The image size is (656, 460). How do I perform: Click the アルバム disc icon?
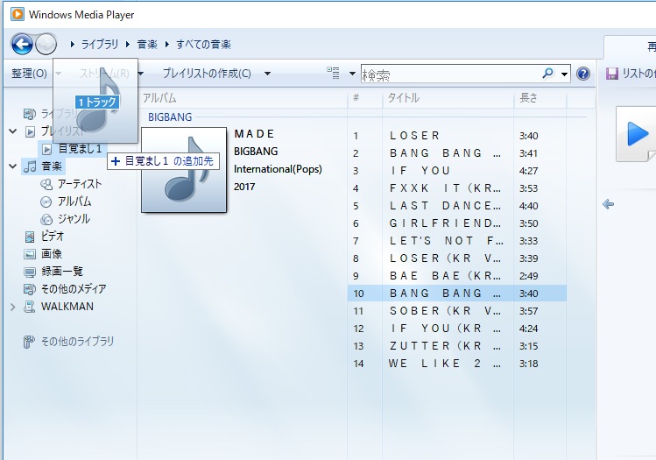(46, 202)
